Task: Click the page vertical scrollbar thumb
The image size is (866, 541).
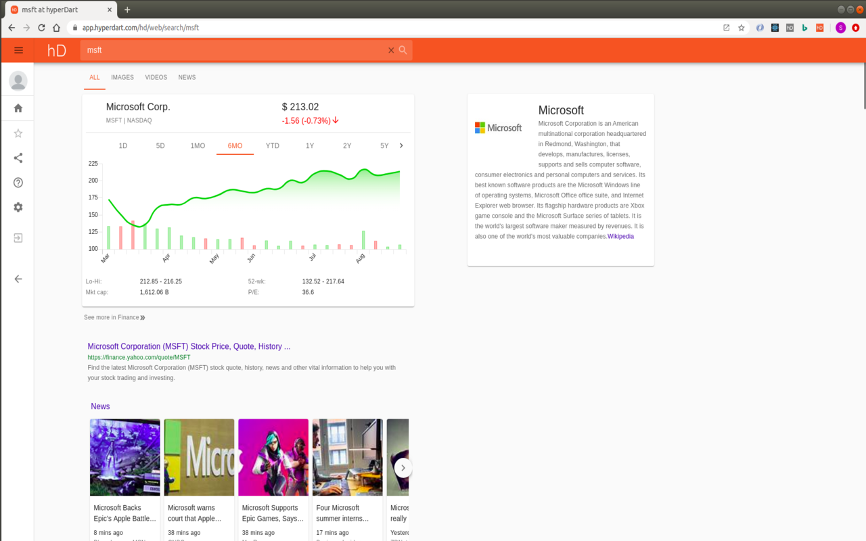Action: [x=863, y=86]
